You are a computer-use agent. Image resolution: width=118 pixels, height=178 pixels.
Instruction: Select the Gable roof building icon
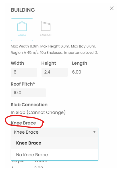click(x=22, y=29)
